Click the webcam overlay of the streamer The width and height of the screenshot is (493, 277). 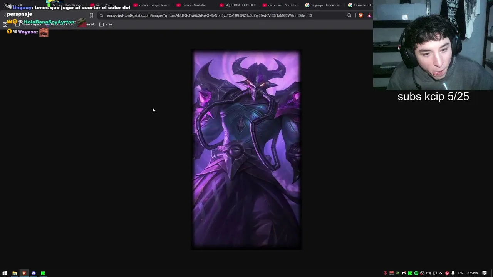[x=433, y=45]
